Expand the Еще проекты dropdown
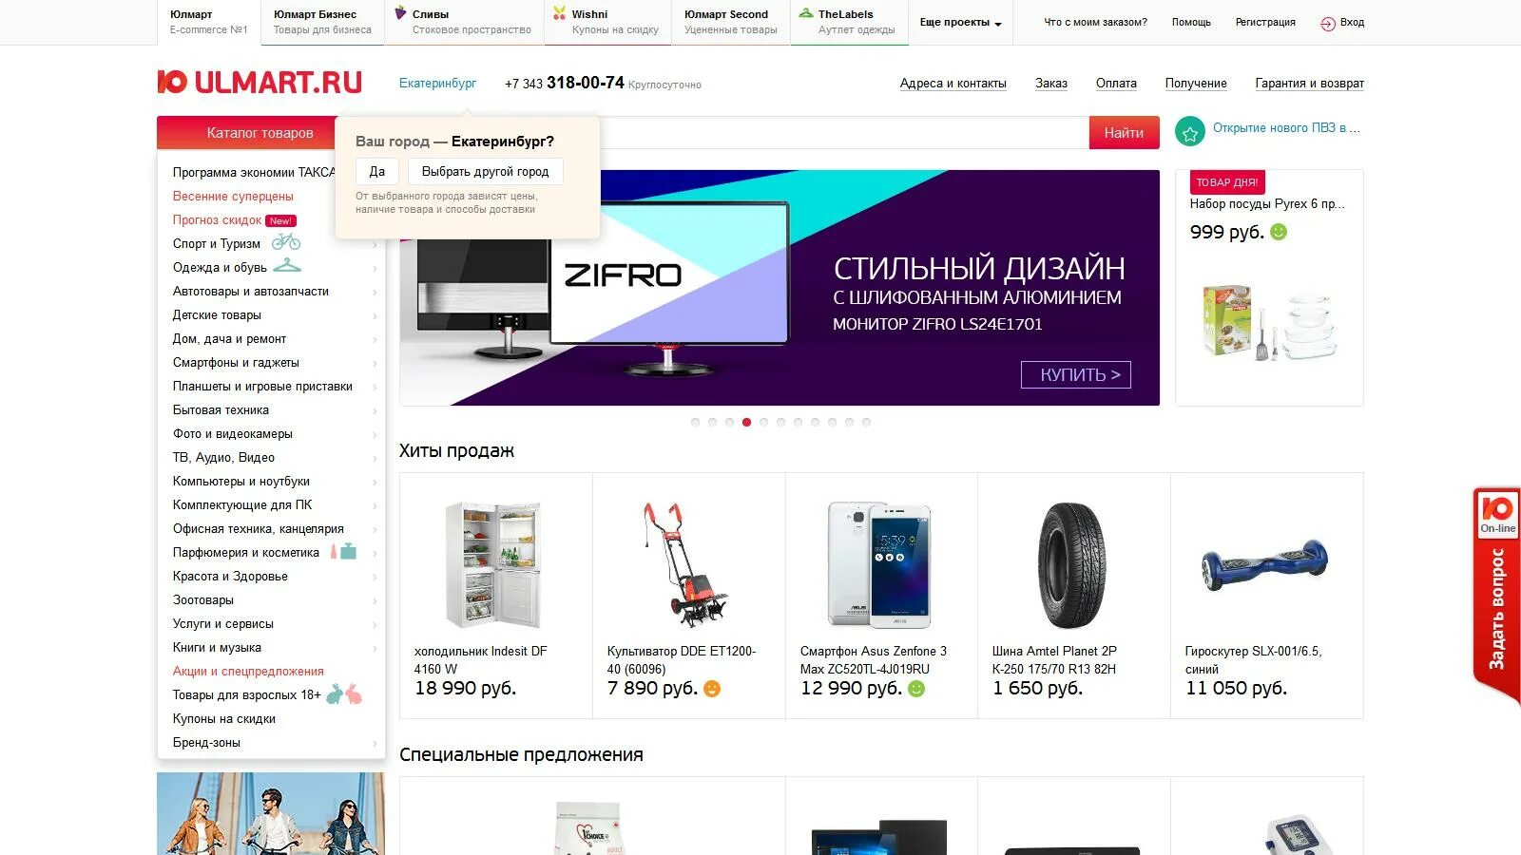Screen dimensions: 1521x855 point(960,23)
